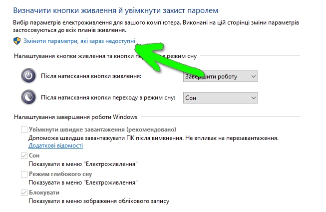Enable the "Режим глибокого сну" checkbox

pos(24,174)
